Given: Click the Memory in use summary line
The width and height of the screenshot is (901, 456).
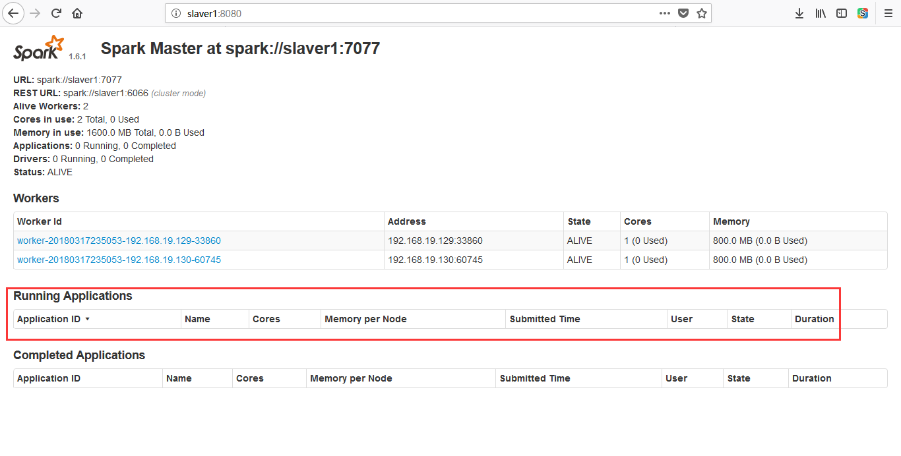Looking at the screenshot, I should [x=109, y=132].
